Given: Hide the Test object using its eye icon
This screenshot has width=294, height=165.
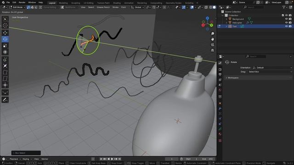Looking at the screenshot, I should pos(286,27).
